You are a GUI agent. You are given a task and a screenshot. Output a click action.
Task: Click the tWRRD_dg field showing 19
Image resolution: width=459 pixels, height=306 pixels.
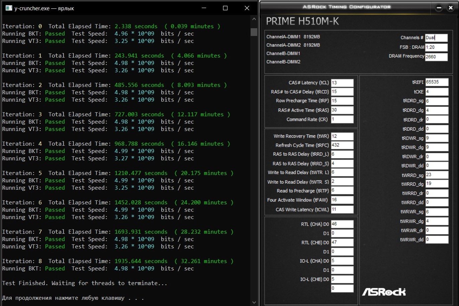(x=437, y=184)
